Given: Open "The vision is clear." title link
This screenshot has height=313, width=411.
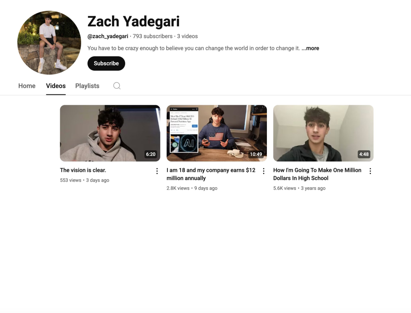Looking at the screenshot, I should pos(83,170).
